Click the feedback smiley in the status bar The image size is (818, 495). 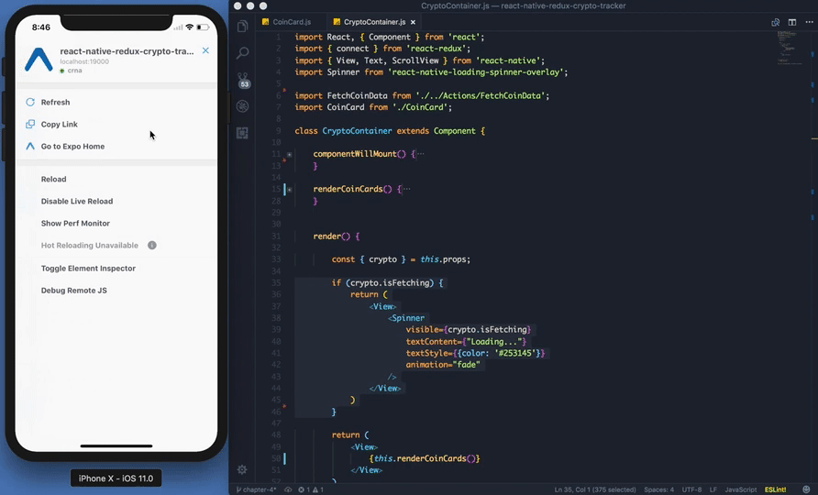[806, 489]
